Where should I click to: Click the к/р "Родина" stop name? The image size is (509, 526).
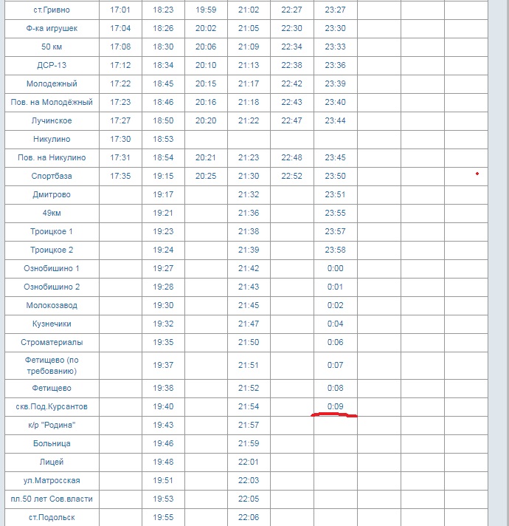pyautogui.click(x=50, y=425)
